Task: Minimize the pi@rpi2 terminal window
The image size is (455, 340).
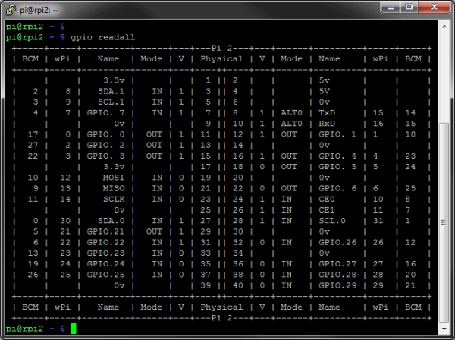Action: coord(391,8)
